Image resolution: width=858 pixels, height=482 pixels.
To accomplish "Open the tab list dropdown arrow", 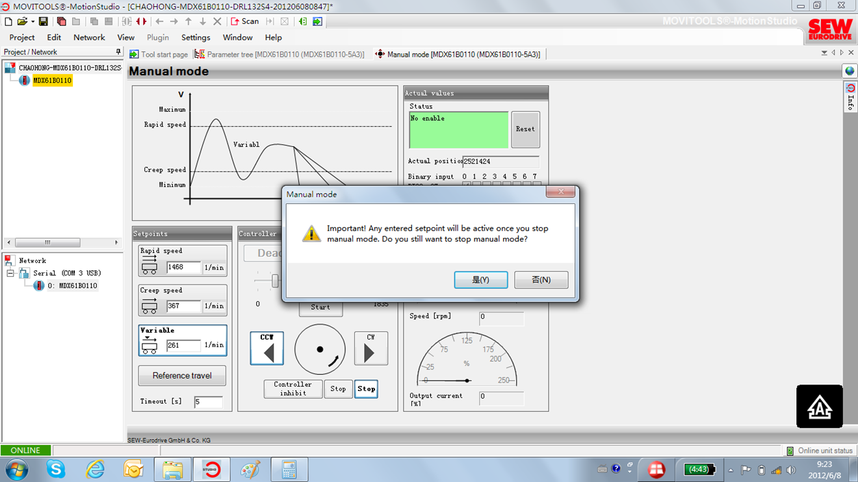I will 824,53.
